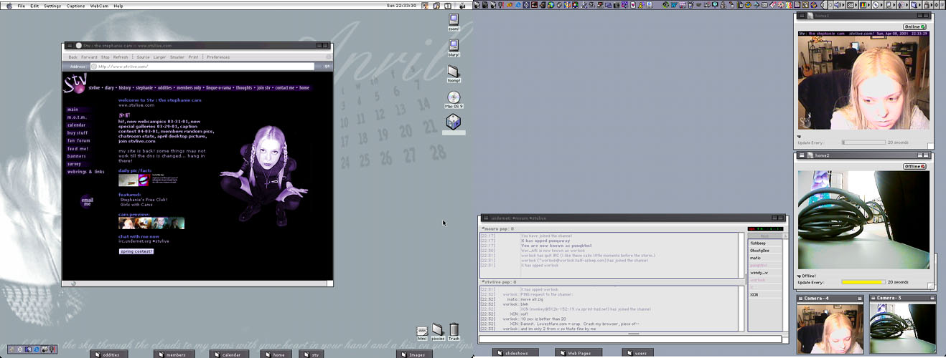Adjust the Update Every slider in home1
The height and width of the screenshot is (358, 946).
coord(863,142)
